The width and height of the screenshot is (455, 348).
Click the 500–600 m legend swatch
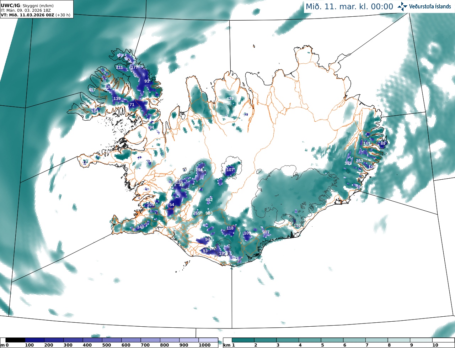click(x=112, y=340)
